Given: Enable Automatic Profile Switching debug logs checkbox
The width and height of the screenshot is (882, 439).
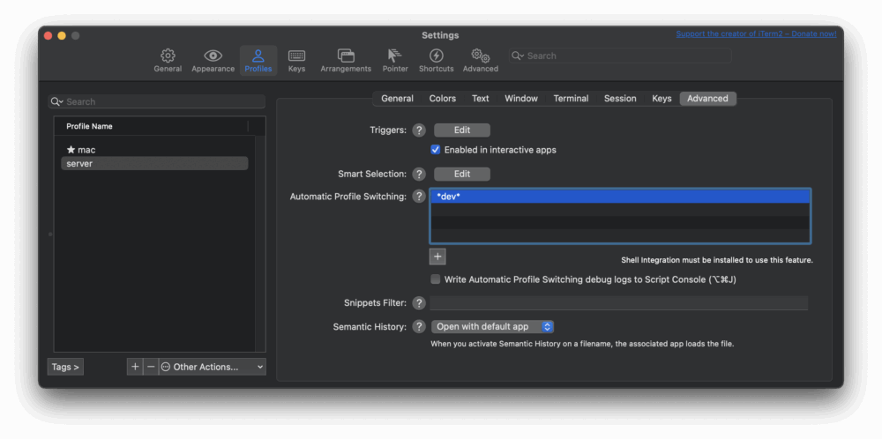Looking at the screenshot, I should pos(436,279).
